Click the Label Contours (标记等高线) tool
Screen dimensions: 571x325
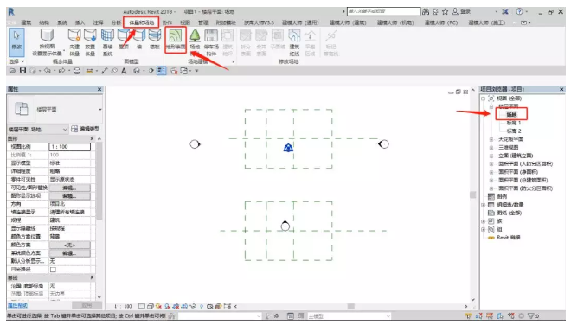tap(331, 42)
